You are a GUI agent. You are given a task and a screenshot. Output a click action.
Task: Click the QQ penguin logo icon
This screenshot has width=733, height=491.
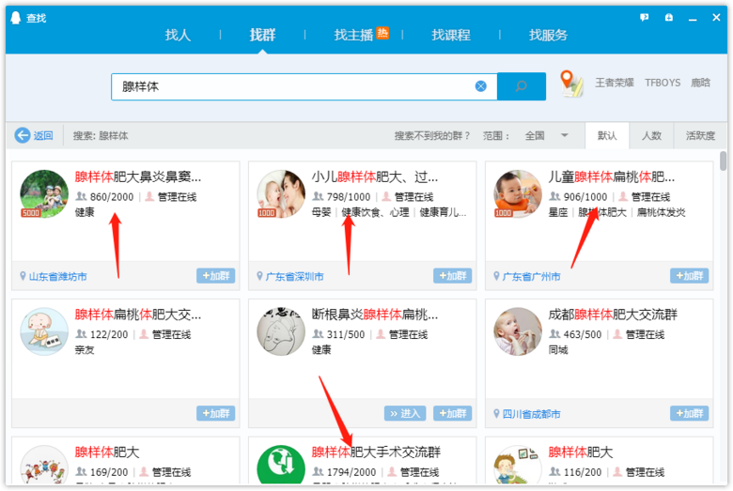click(16, 18)
